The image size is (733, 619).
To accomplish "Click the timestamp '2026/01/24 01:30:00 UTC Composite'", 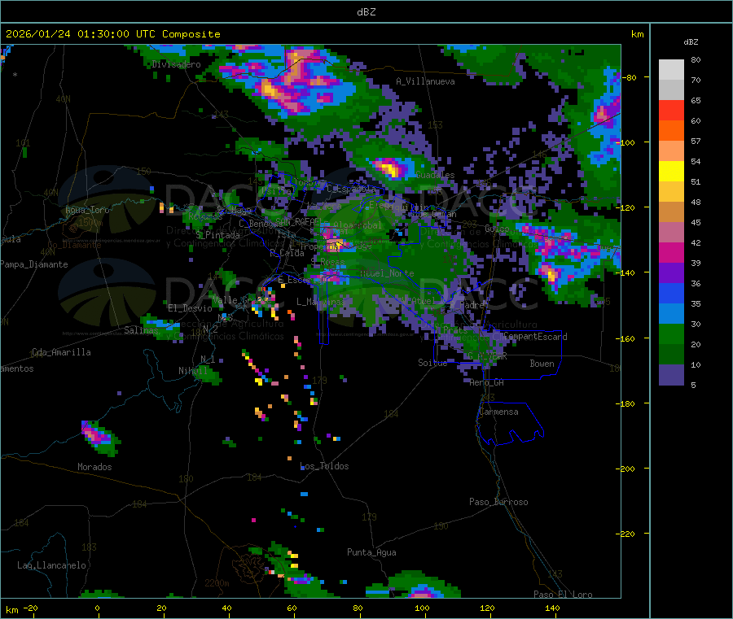I will click(112, 34).
